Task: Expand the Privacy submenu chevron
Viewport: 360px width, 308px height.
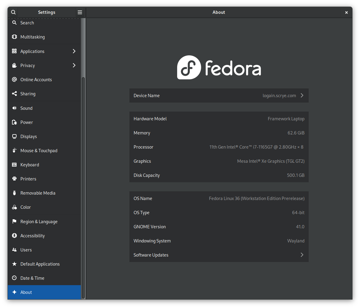Action: (74, 65)
